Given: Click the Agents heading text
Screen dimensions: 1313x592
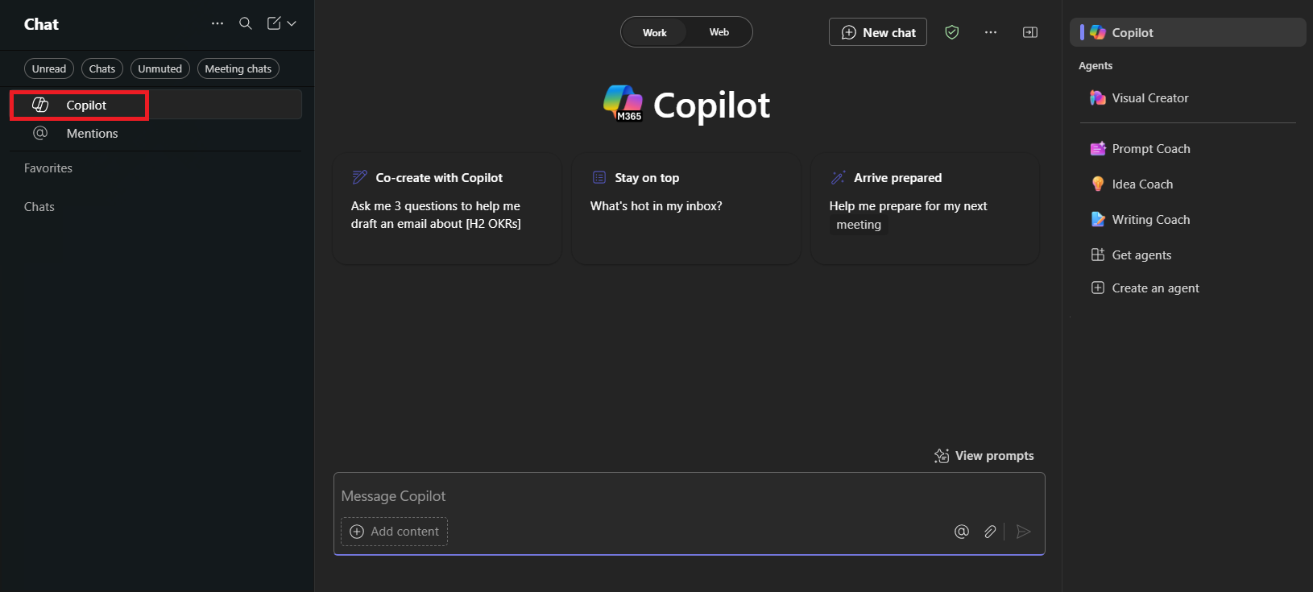Looking at the screenshot, I should click(1096, 66).
